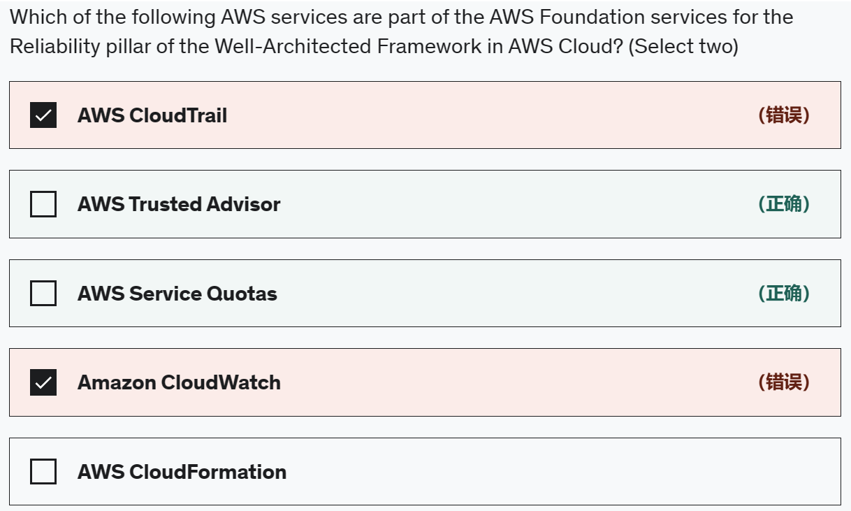
Task: Enable the AWS Service Quotas checkbox
Action: [43, 293]
